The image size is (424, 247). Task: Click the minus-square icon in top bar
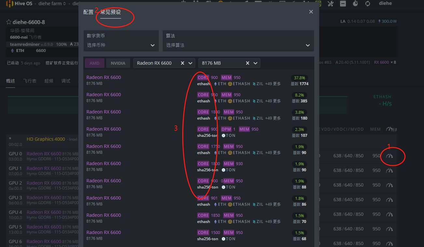[343, 4]
